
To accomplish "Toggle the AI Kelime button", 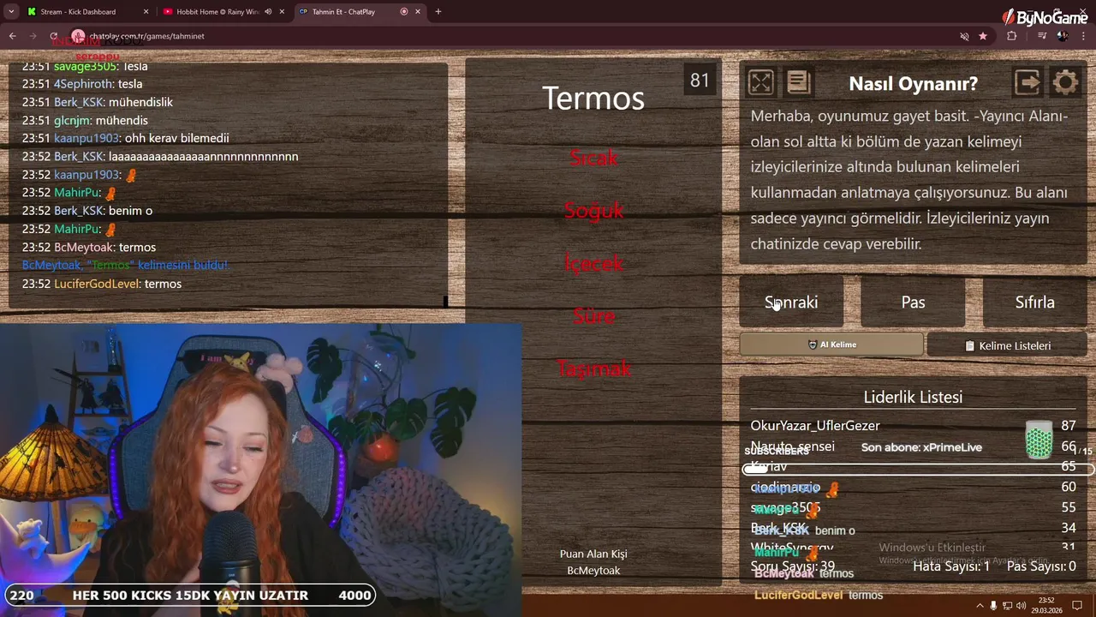I will (831, 344).
